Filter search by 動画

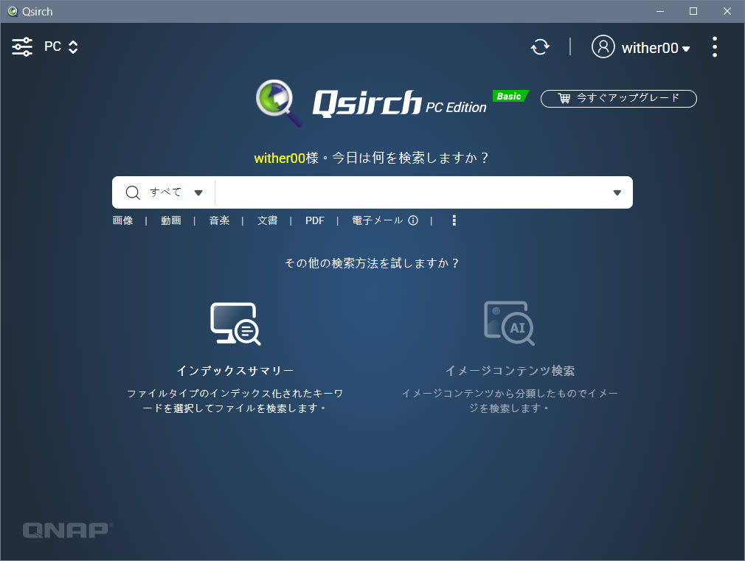pos(170,220)
